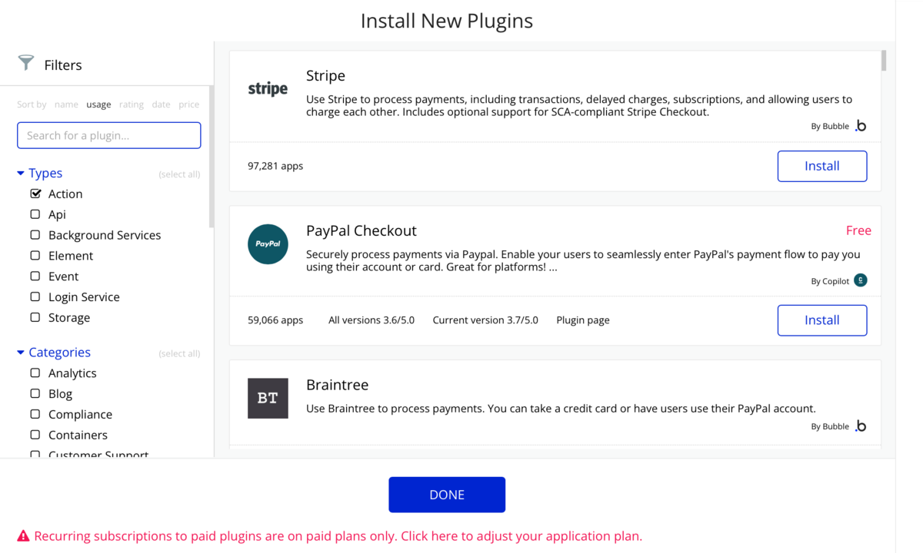
Task: Open the PayPal Checkout Plugin page link
Action: (x=583, y=320)
